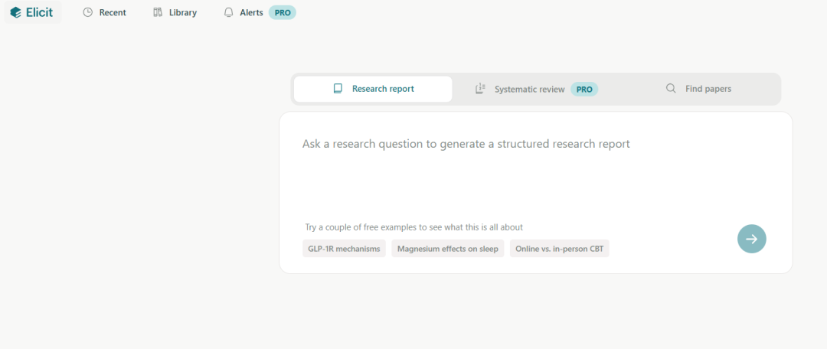The height and width of the screenshot is (349, 827).
Task: Click the Elicit logo icon
Action: pos(16,12)
